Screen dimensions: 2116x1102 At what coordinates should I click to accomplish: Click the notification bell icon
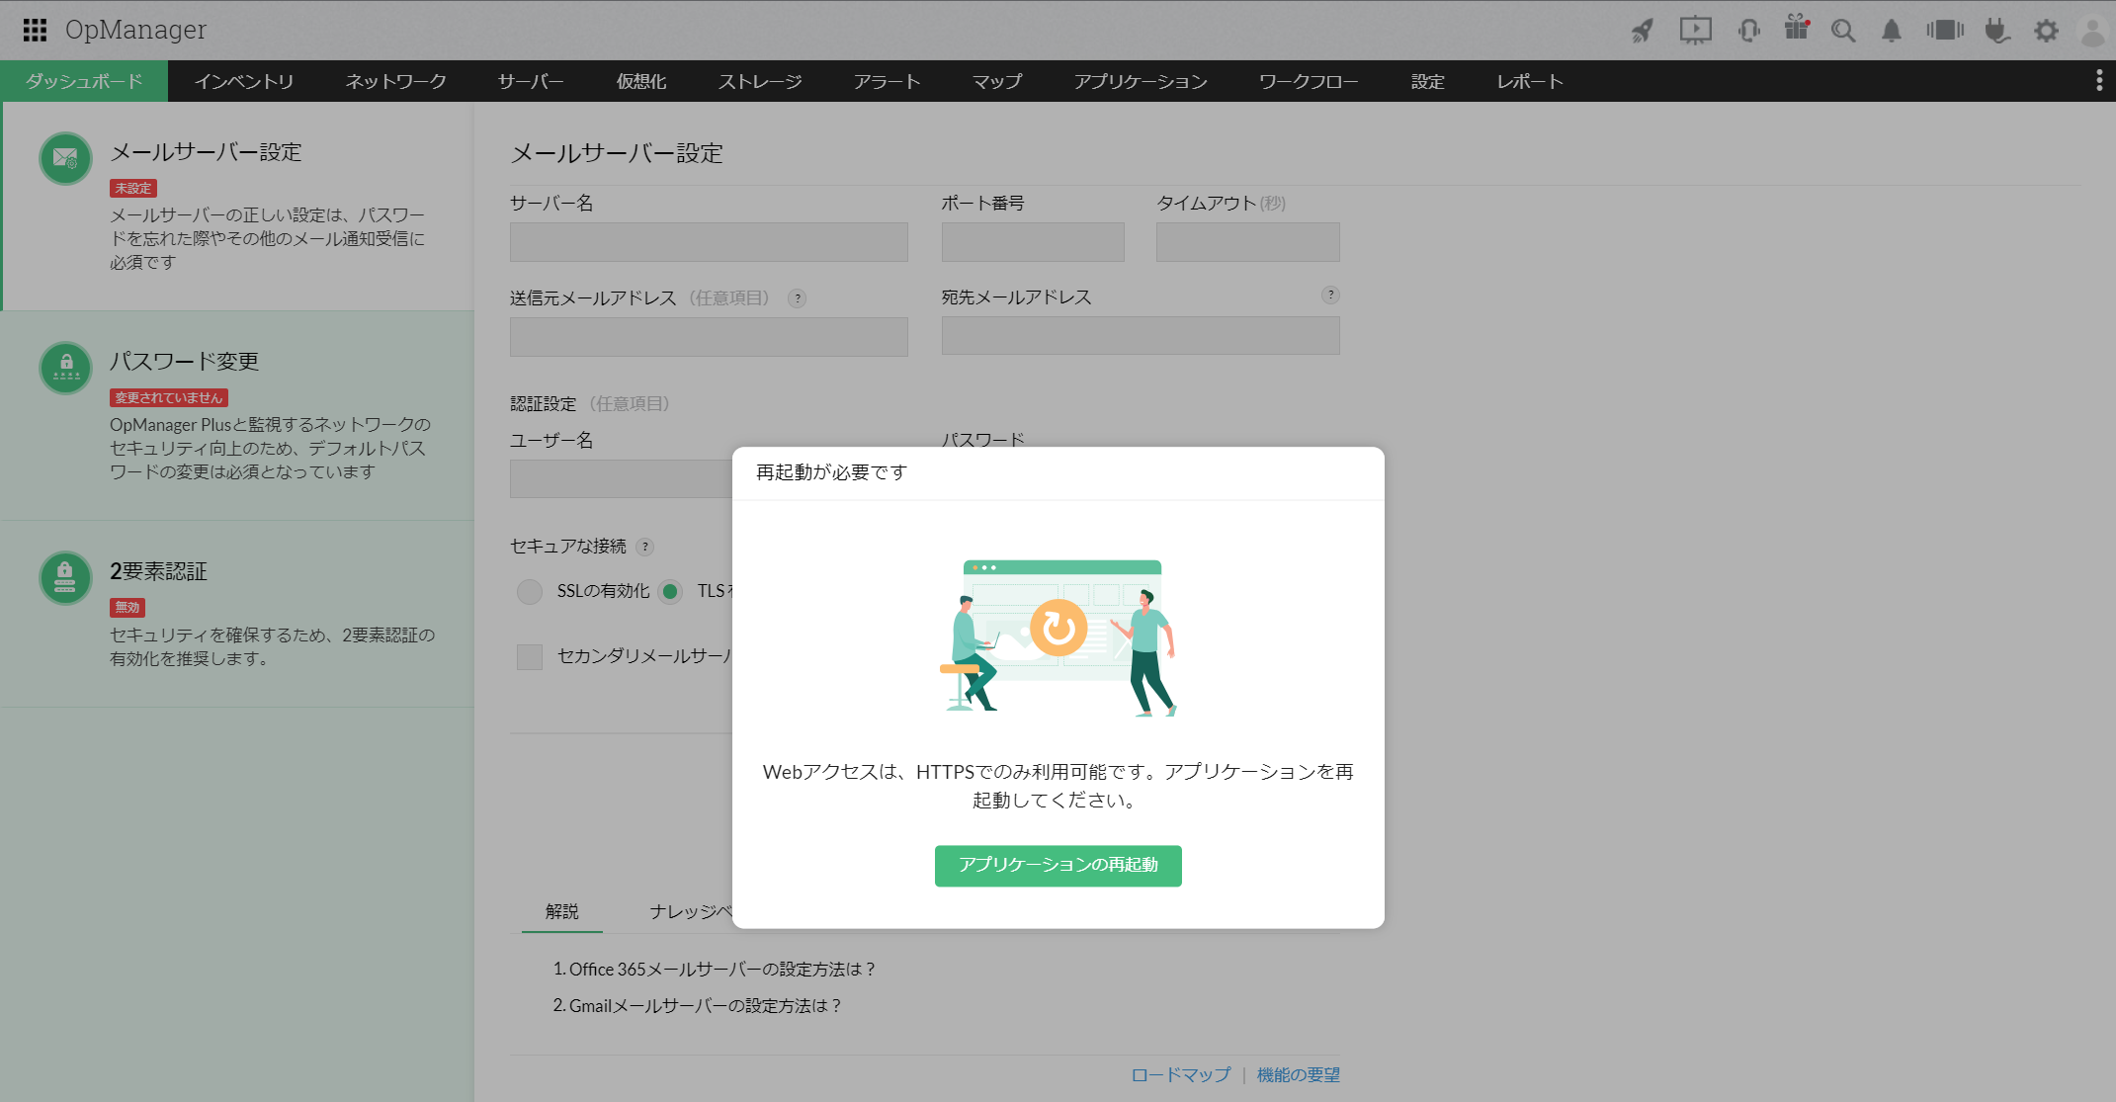point(1891,31)
